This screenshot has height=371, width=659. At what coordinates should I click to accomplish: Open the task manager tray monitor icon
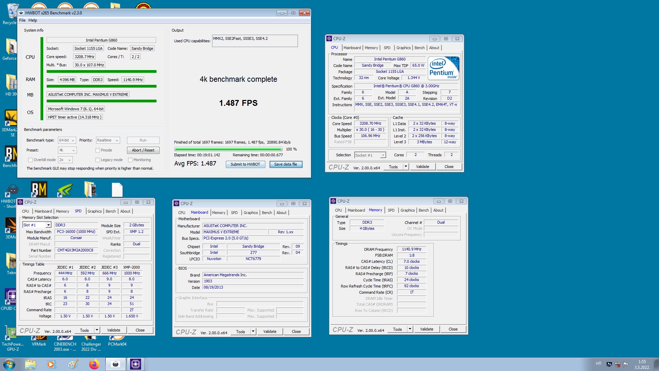609,364
